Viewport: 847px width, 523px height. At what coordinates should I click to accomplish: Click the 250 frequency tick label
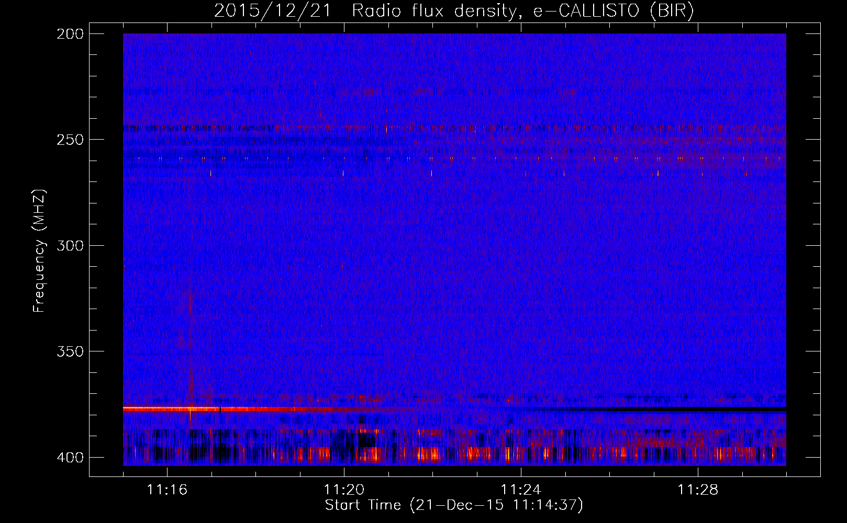click(70, 140)
